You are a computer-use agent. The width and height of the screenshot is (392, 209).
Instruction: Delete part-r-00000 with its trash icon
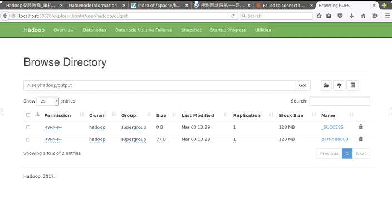coord(361,139)
